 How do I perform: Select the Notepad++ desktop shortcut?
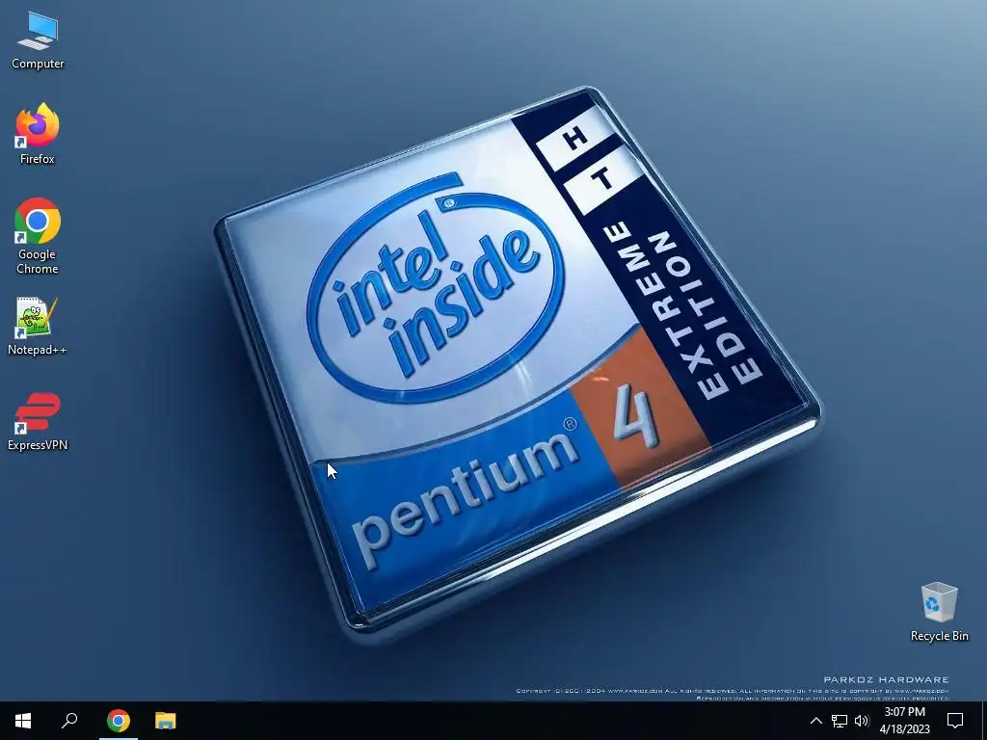click(38, 327)
